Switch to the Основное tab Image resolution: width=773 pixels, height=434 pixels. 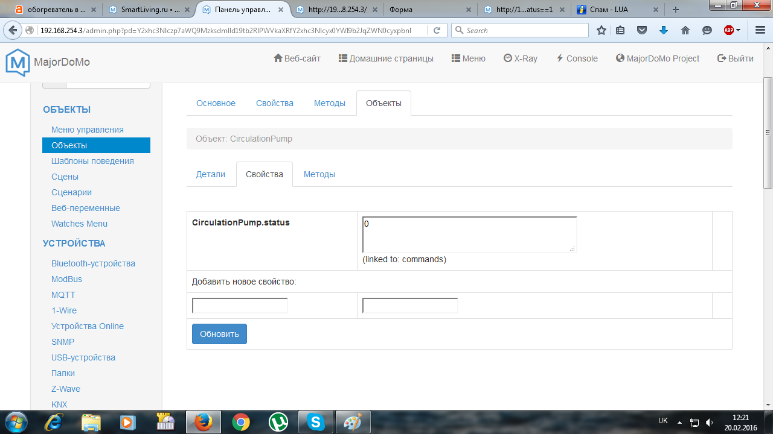(216, 103)
